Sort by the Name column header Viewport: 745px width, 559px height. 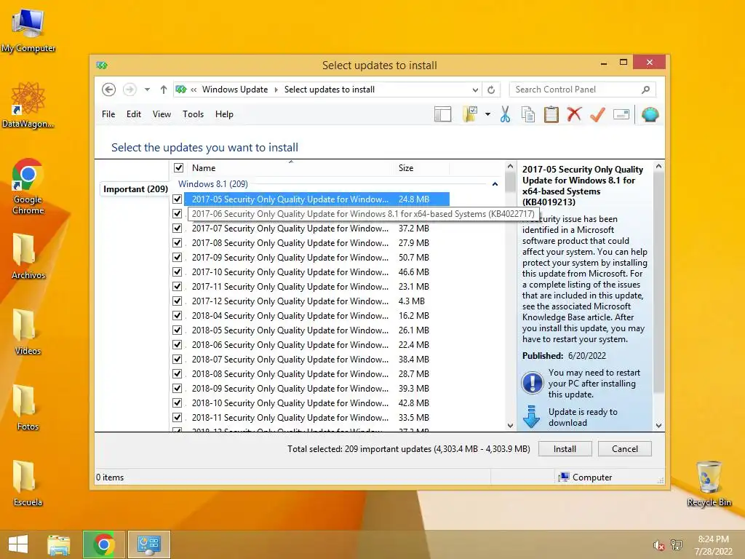coord(204,168)
